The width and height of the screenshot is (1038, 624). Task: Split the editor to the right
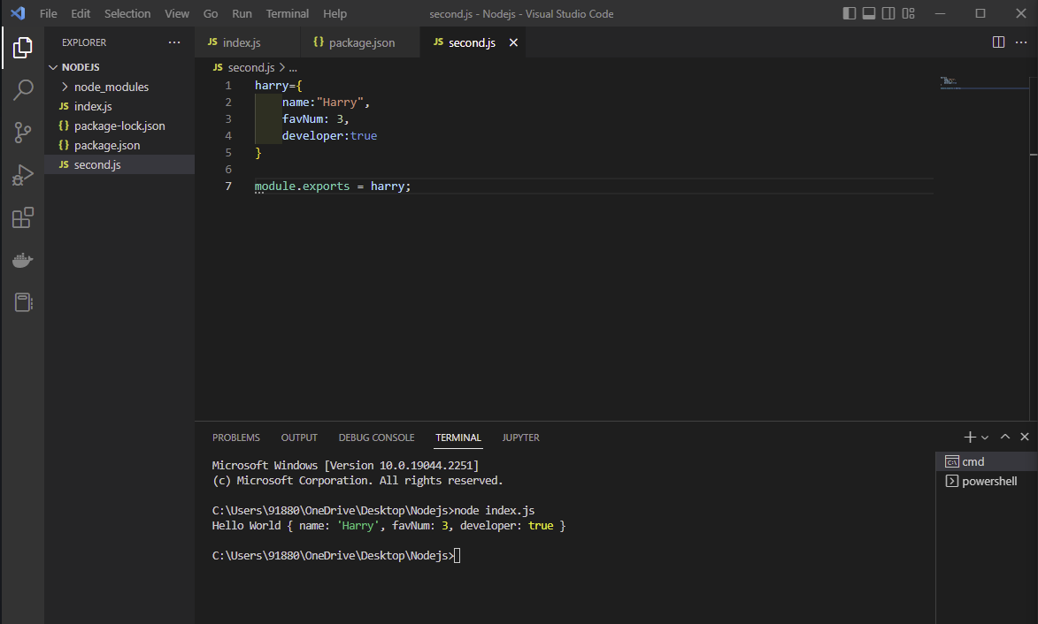[x=999, y=42]
